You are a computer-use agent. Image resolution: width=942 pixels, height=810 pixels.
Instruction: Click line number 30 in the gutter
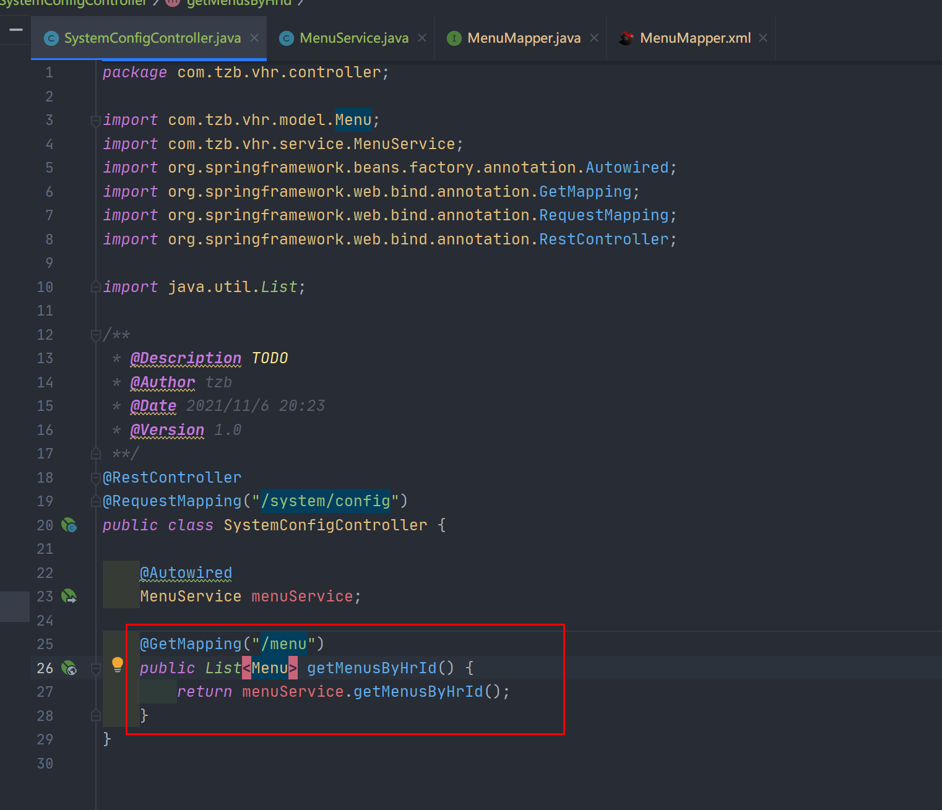click(x=45, y=764)
